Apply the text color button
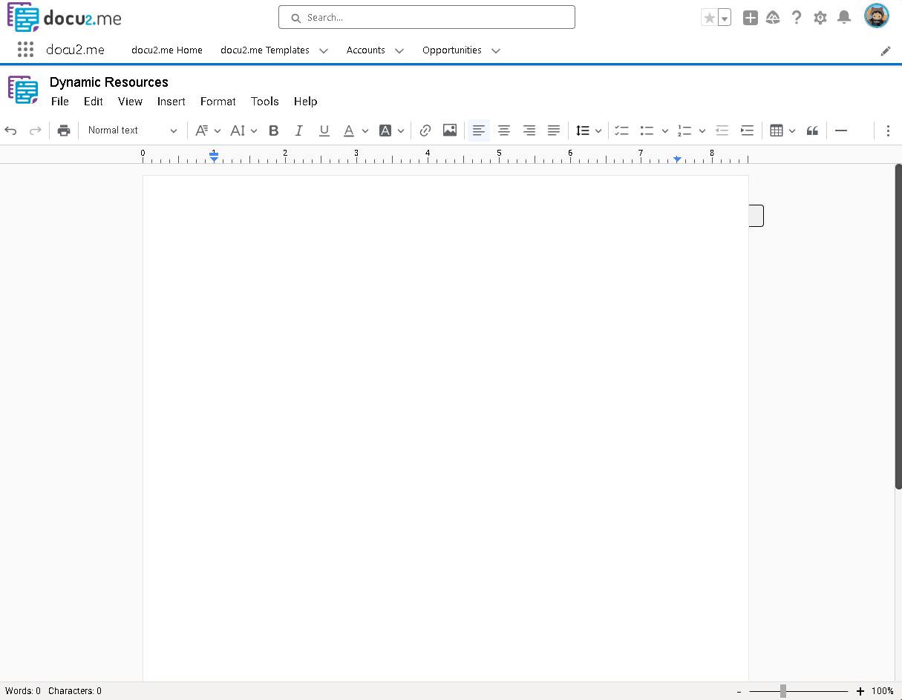Viewport: 902px width, 700px height. 349,131
